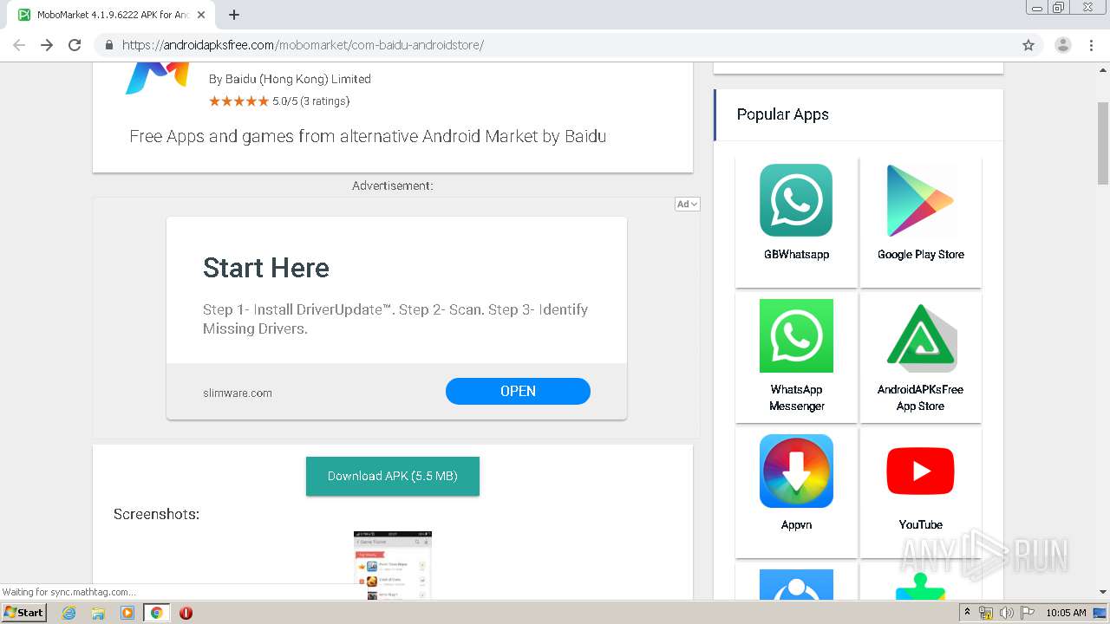Open the Appvn text link
1110x624 pixels.
pyautogui.click(x=796, y=524)
